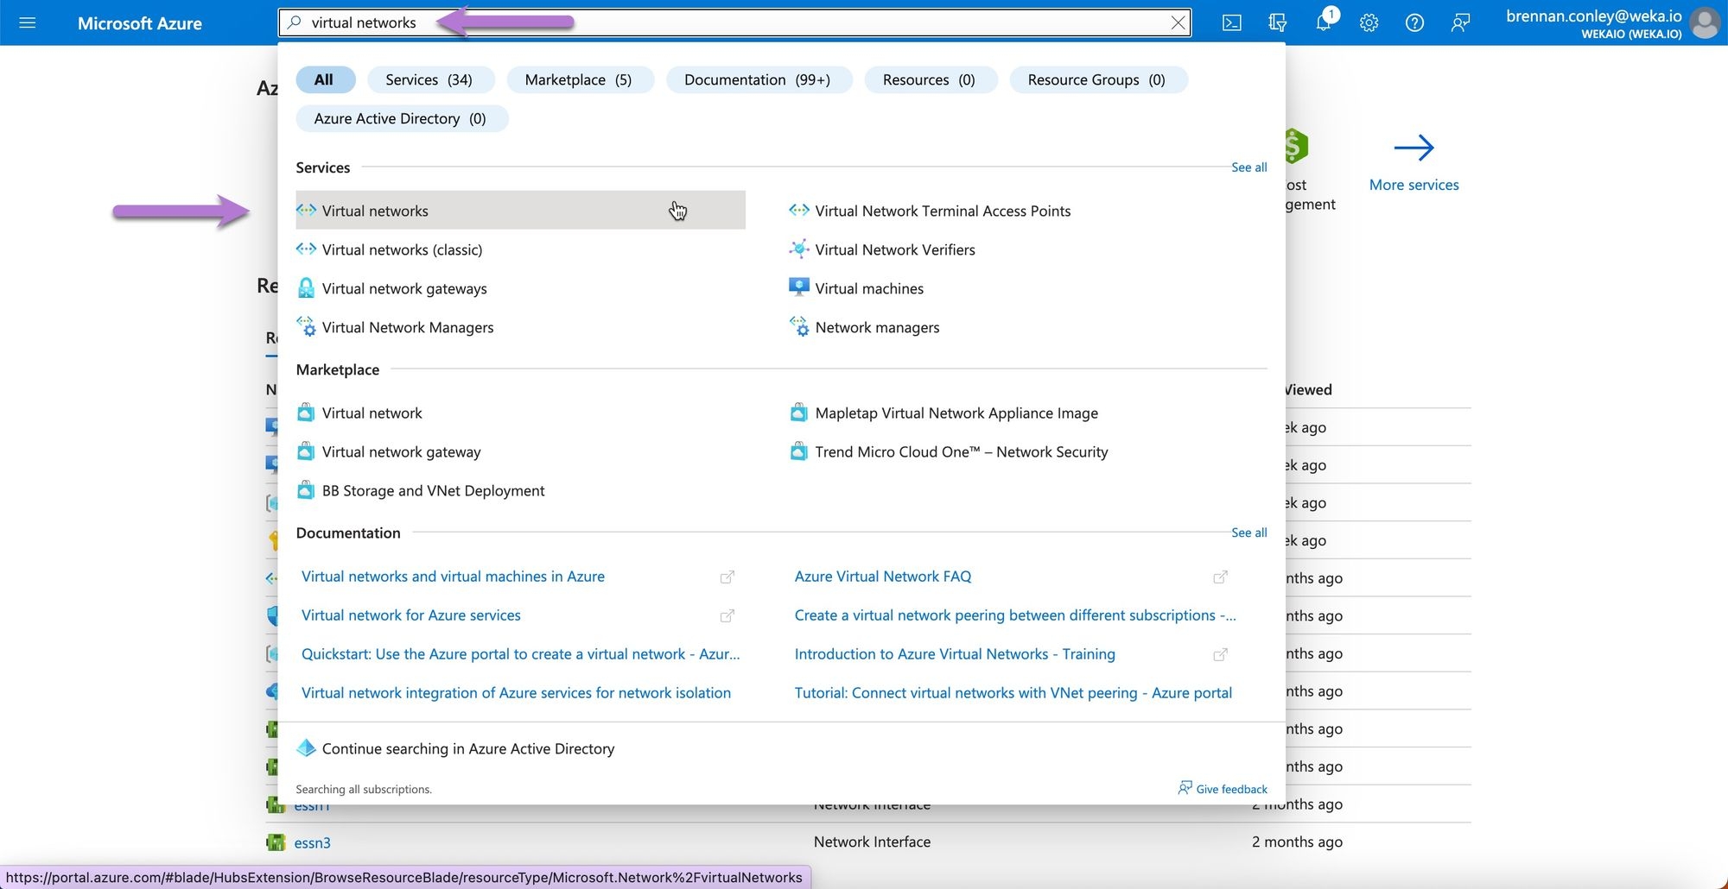Select the Documentation (99+) filter
The height and width of the screenshot is (889, 1728).
pyautogui.click(x=757, y=79)
